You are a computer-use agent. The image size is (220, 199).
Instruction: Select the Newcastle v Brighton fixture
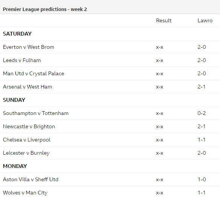(x=29, y=127)
